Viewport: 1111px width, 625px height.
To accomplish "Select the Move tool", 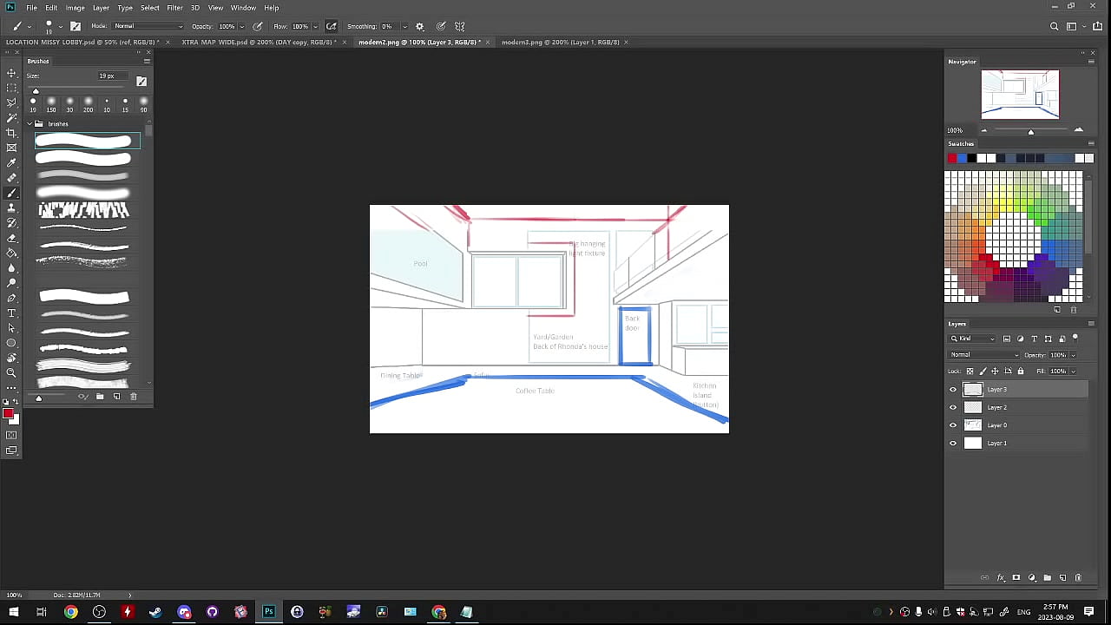I will (x=11, y=73).
